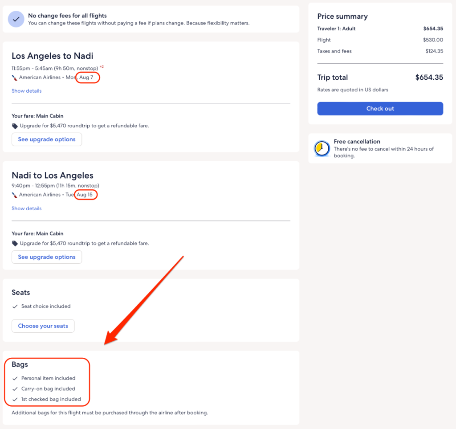
Task: Click checkmark beside Personal item included
Action: 15,378
